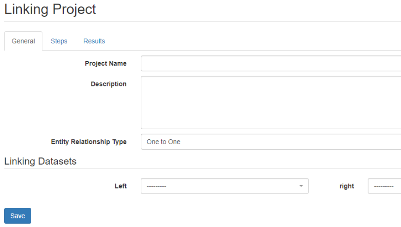Click the Left dataset label

tap(121, 186)
